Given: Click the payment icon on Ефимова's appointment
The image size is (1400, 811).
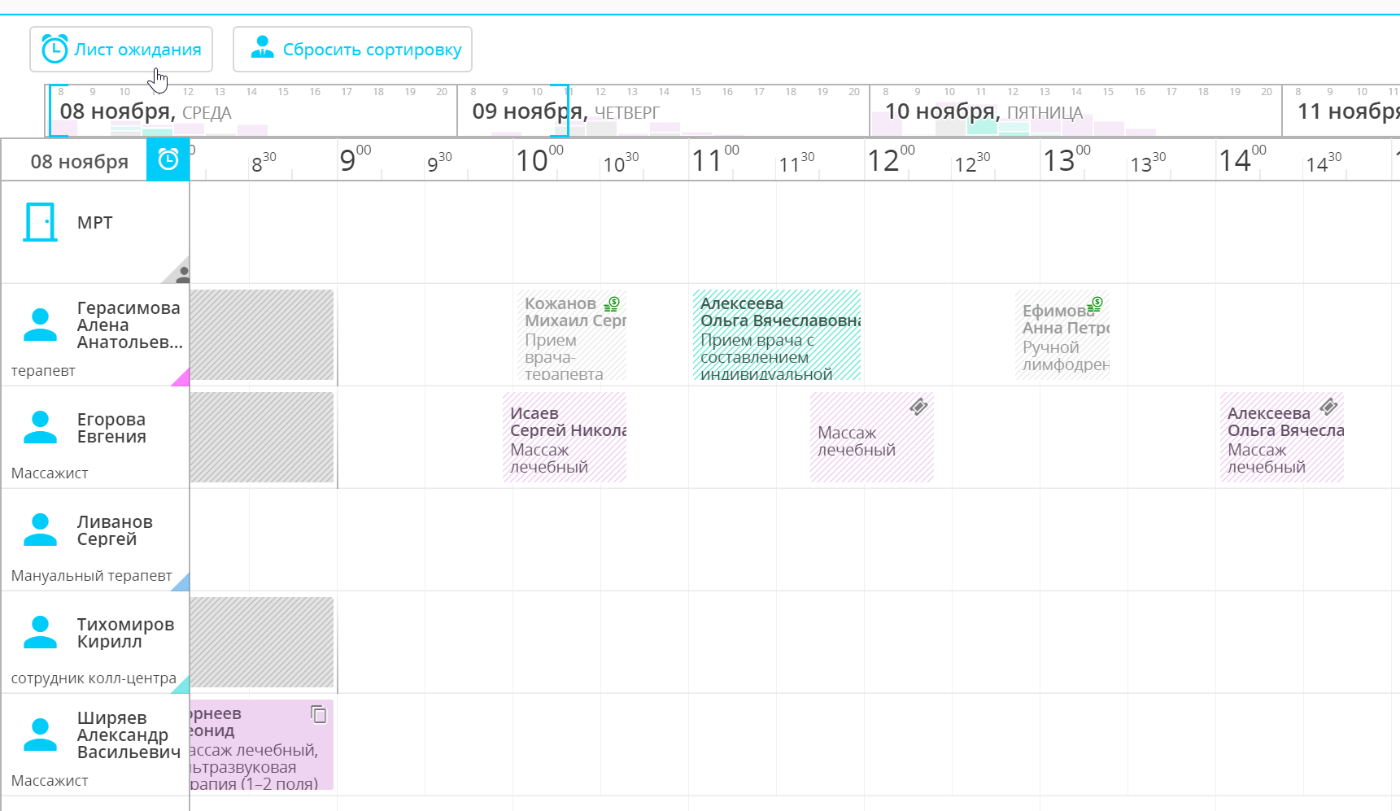Looking at the screenshot, I should 1095,305.
